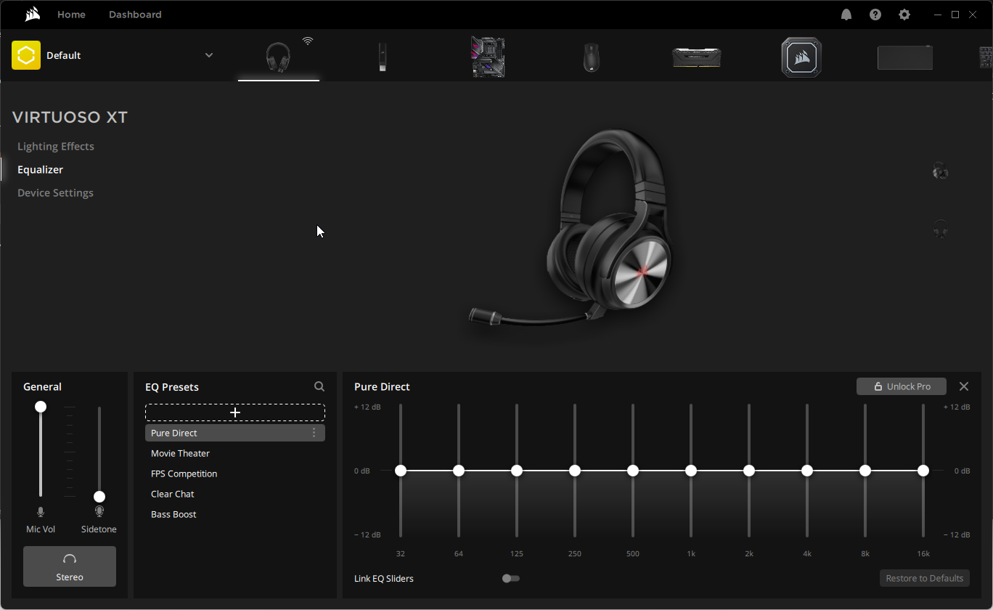Open Device Settings section
Image resolution: width=993 pixels, height=610 pixels.
[55, 192]
